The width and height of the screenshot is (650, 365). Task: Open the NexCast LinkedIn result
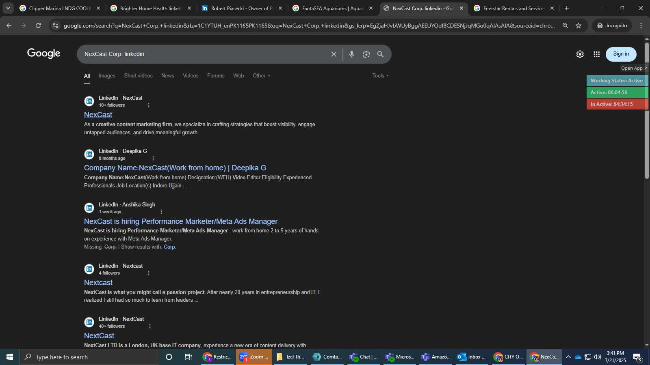tap(98, 115)
